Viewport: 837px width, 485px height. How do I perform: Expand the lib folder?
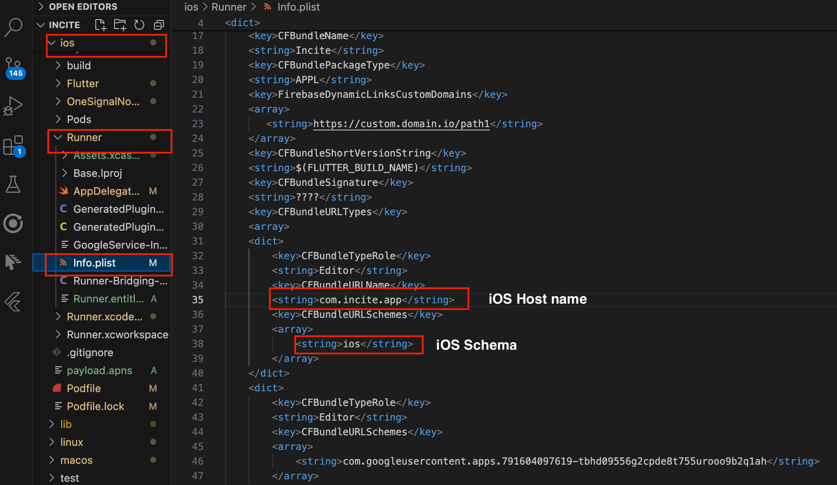(66, 424)
